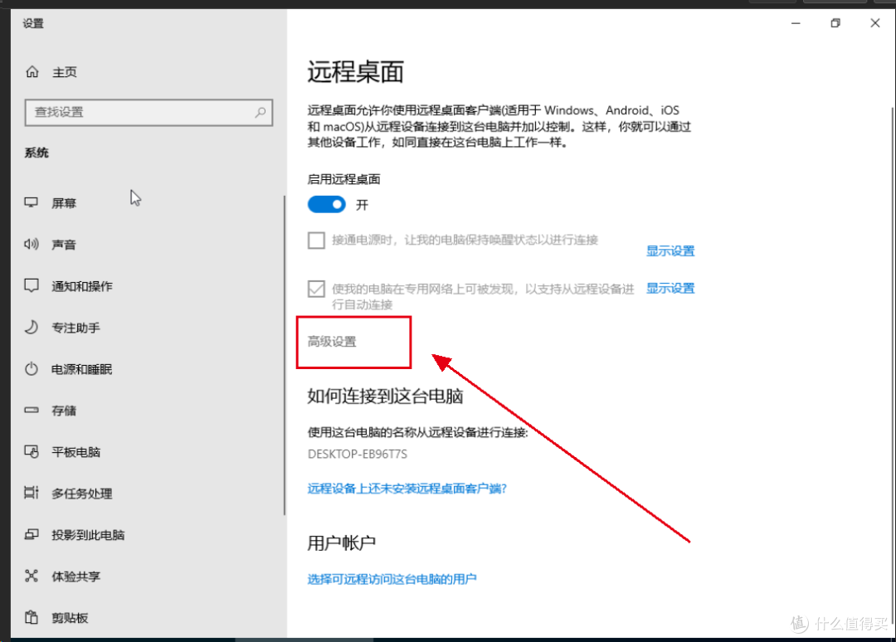Restore down the 设置 window
The image size is (896, 642).
click(x=835, y=23)
